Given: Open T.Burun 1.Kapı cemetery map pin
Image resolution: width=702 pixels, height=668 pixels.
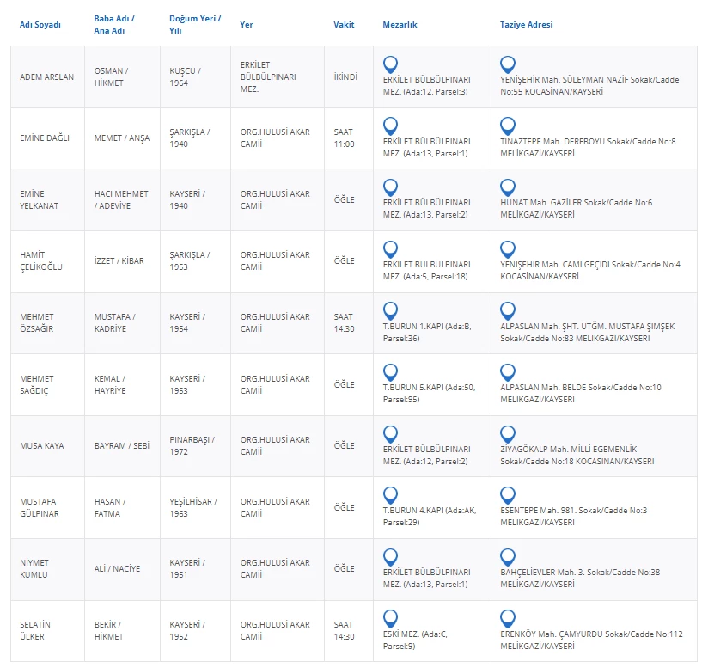Looking at the screenshot, I should 390,311.
